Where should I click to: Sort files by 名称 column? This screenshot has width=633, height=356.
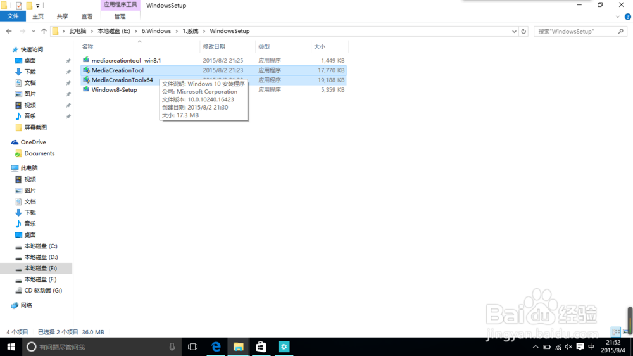[87, 47]
